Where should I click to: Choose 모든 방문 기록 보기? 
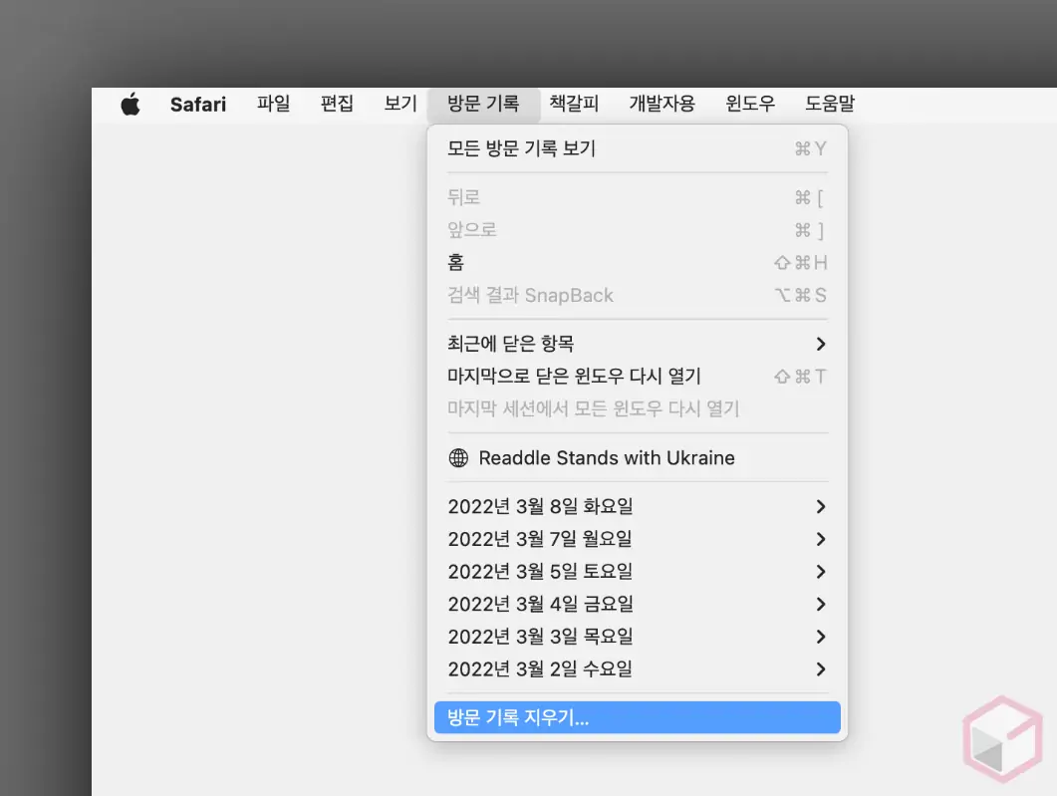coord(637,148)
